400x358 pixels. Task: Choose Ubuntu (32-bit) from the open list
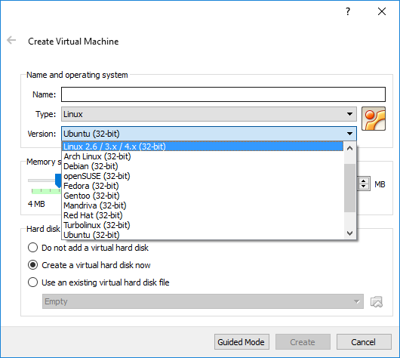(x=202, y=235)
